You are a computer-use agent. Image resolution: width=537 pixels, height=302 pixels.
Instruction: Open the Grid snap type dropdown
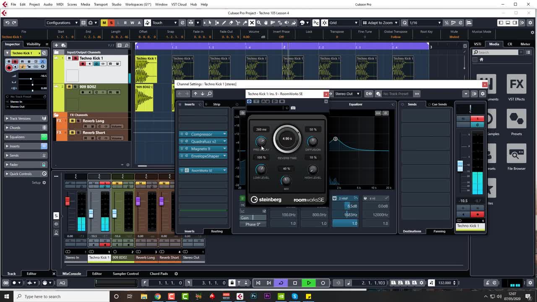pos(344,23)
